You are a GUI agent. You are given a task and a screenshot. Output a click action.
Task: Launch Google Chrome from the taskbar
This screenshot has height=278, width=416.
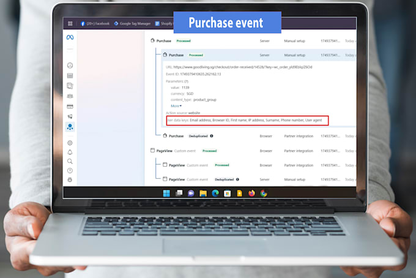[x=264, y=193]
